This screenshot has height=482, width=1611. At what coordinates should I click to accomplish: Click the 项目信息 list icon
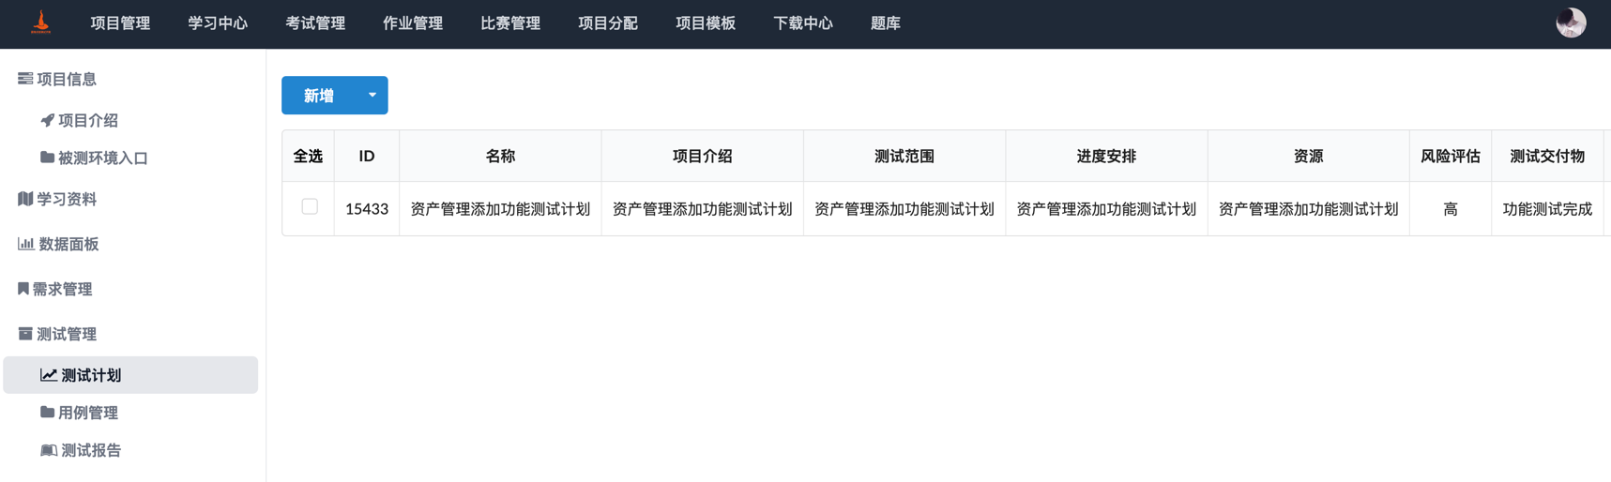click(25, 79)
